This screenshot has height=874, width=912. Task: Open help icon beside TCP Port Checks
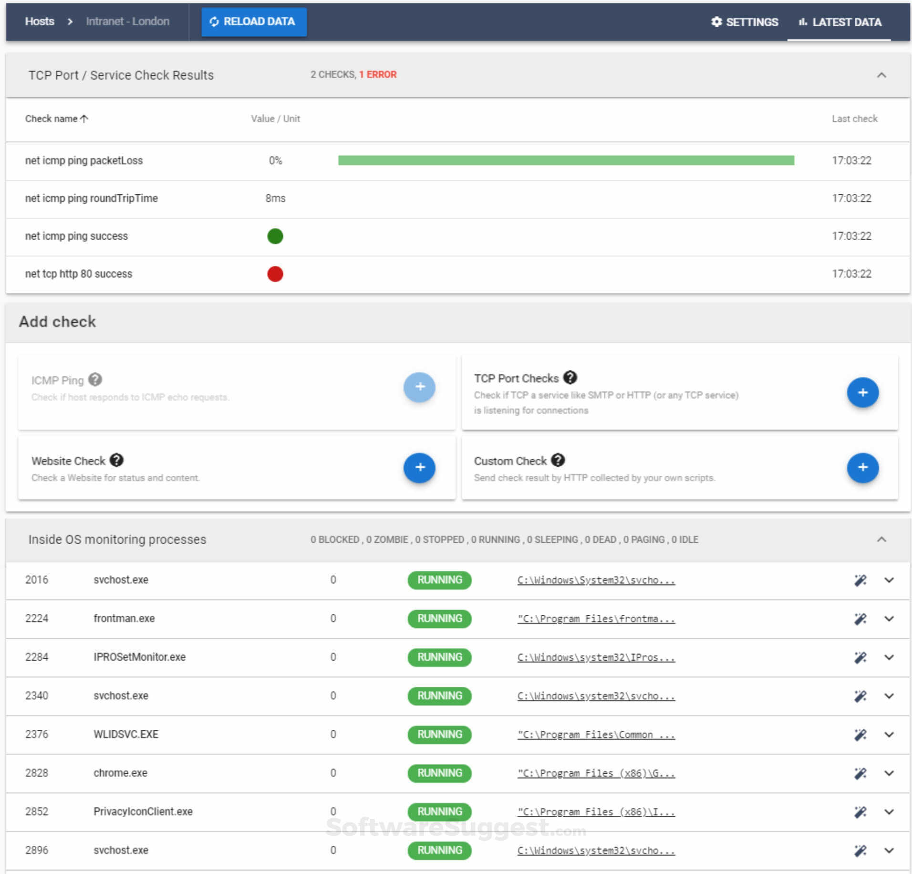click(x=571, y=377)
